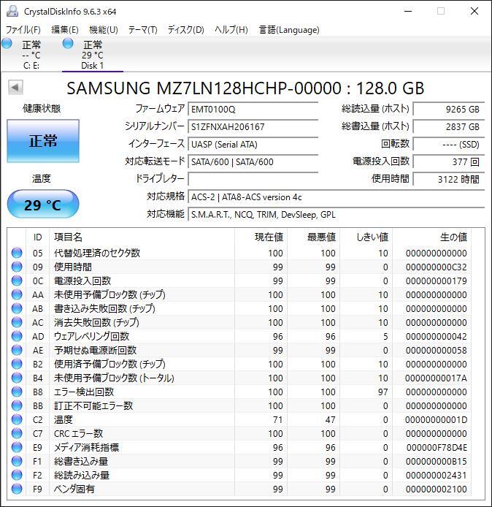Click the power-on hours value 3122 時間

[449, 179]
